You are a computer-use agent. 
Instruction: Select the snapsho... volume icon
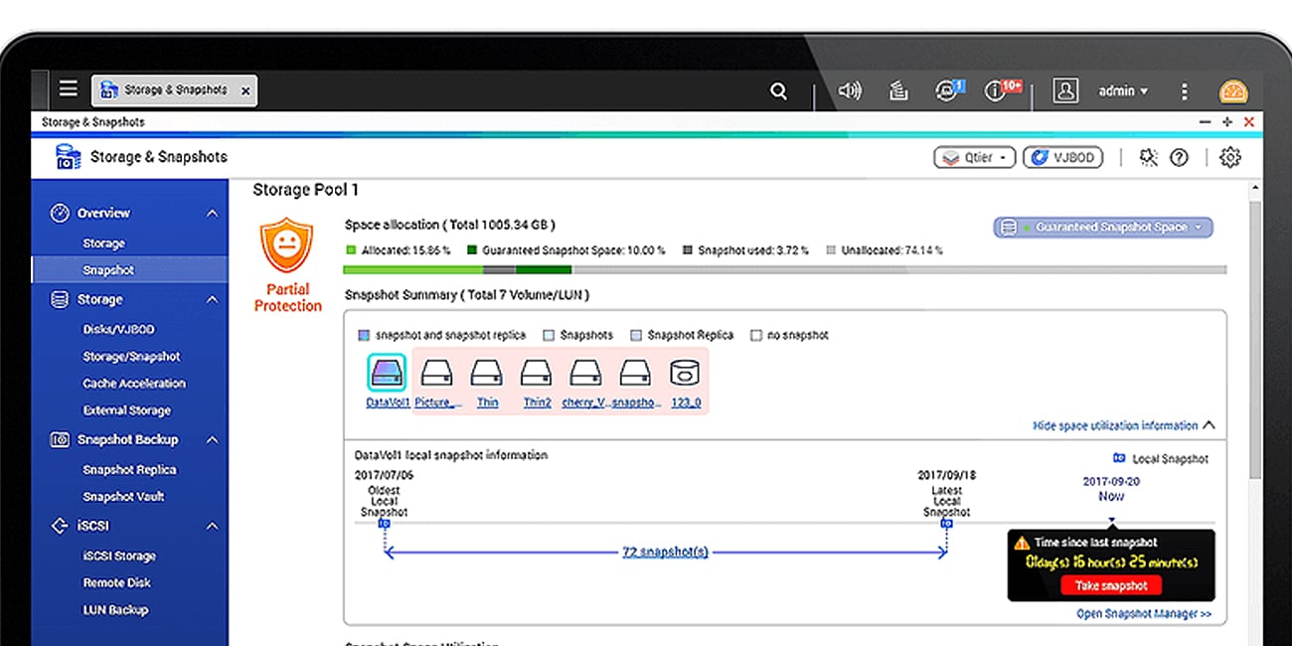pyautogui.click(x=634, y=374)
